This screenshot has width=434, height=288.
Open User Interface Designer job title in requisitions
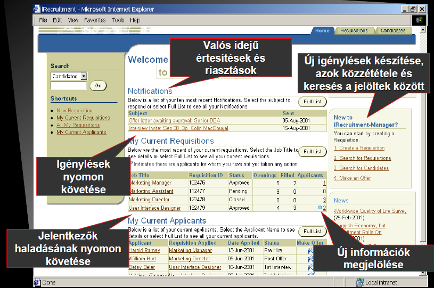coord(154,208)
